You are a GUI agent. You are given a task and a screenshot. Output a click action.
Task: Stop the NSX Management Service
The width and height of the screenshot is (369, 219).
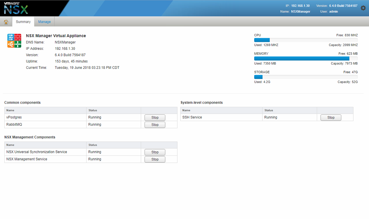click(x=155, y=160)
